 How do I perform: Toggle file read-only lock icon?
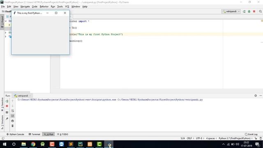click(256, 138)
